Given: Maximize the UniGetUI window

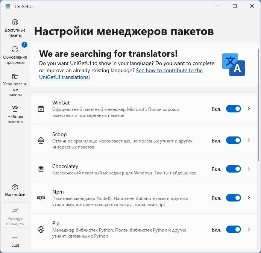Looking at the screenshot, I should point(235,6).
